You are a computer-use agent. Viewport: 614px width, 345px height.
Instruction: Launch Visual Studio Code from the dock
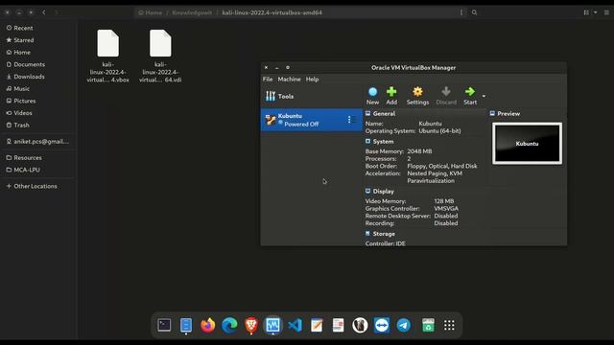tap(295, 325)
